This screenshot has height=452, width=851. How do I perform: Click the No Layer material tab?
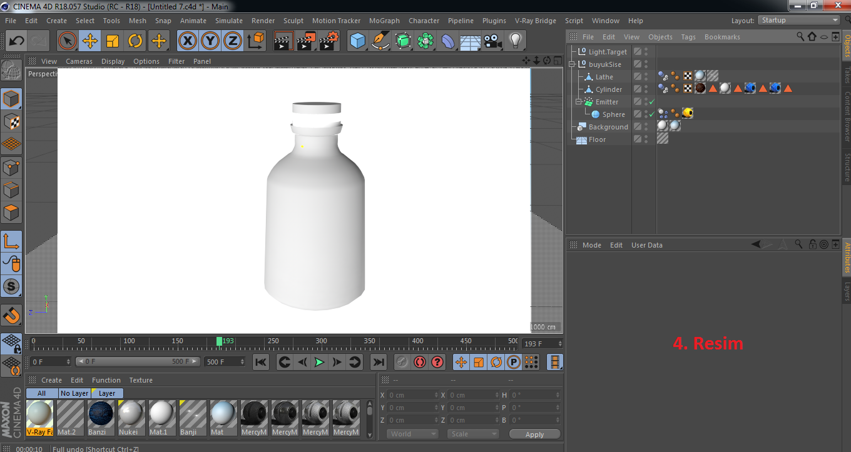point(74,393)
